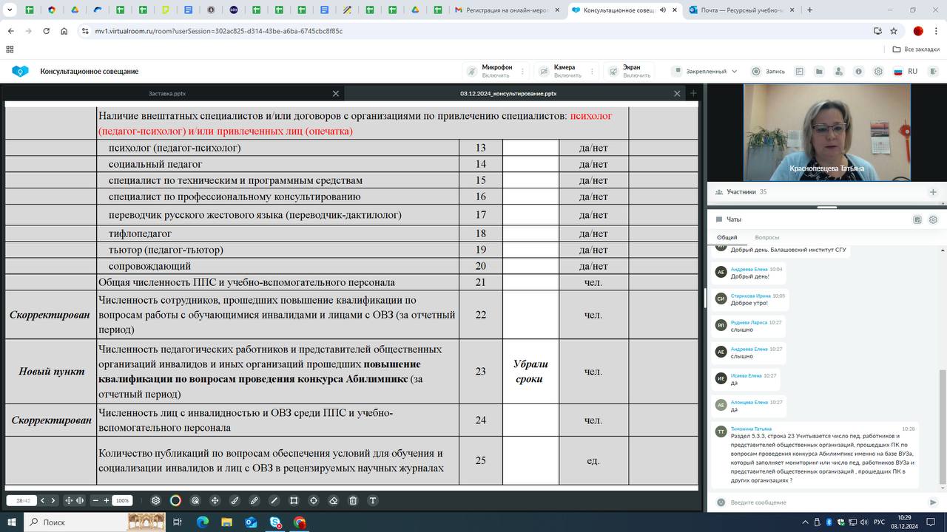Switch to Заставка.pptx document tab
Viewport: 947px width, 532px height.
pyautogui.click(x=167, y=94)
